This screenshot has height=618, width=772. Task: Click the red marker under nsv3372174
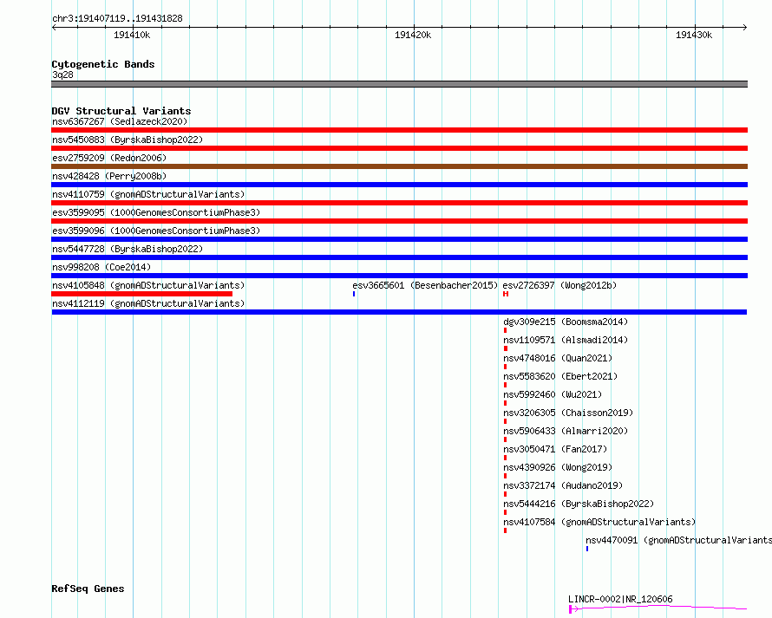pos(505,494)
